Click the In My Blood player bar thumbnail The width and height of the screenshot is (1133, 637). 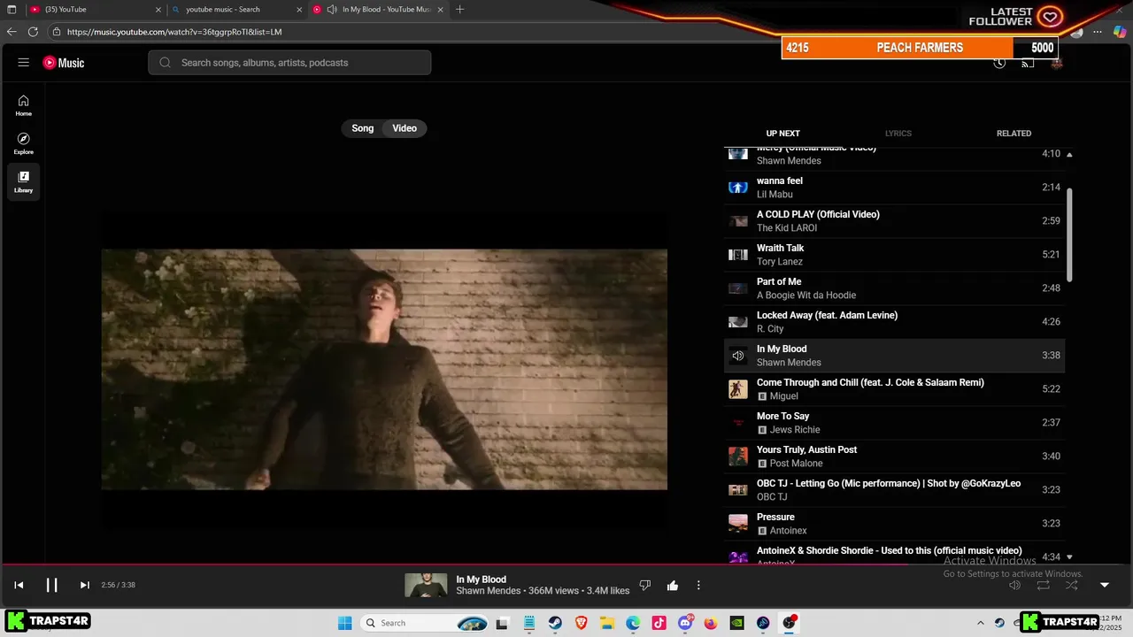[x=426, y=585]
